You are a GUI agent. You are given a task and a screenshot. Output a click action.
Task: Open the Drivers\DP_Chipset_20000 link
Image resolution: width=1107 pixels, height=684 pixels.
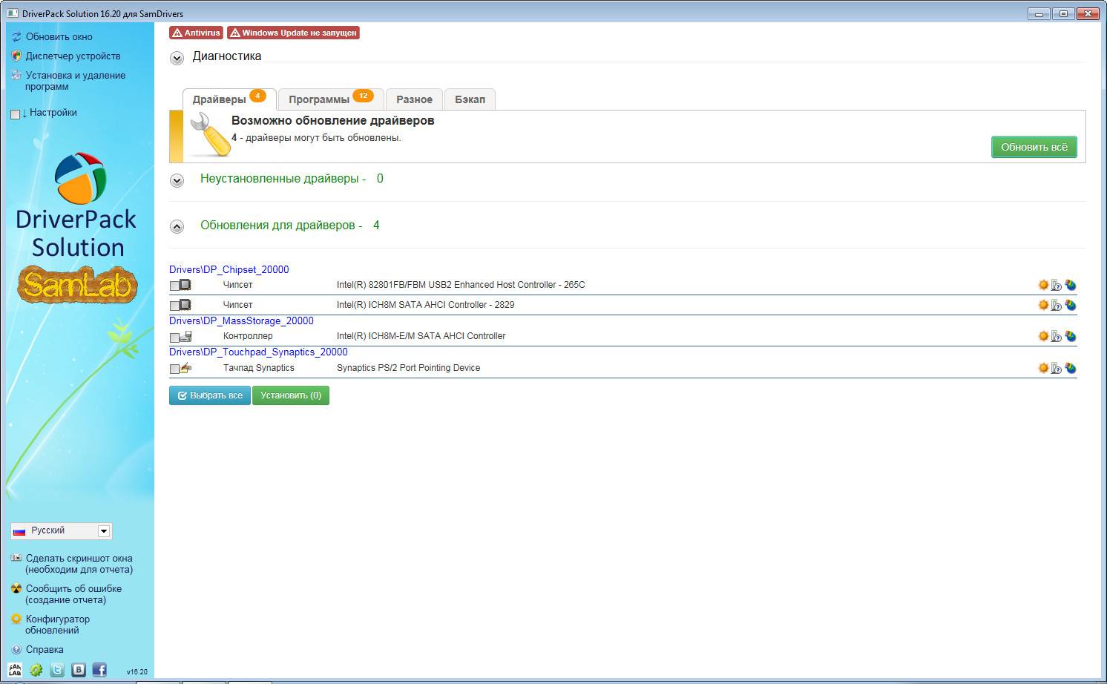pyautogui.click(x=229, y=269)
